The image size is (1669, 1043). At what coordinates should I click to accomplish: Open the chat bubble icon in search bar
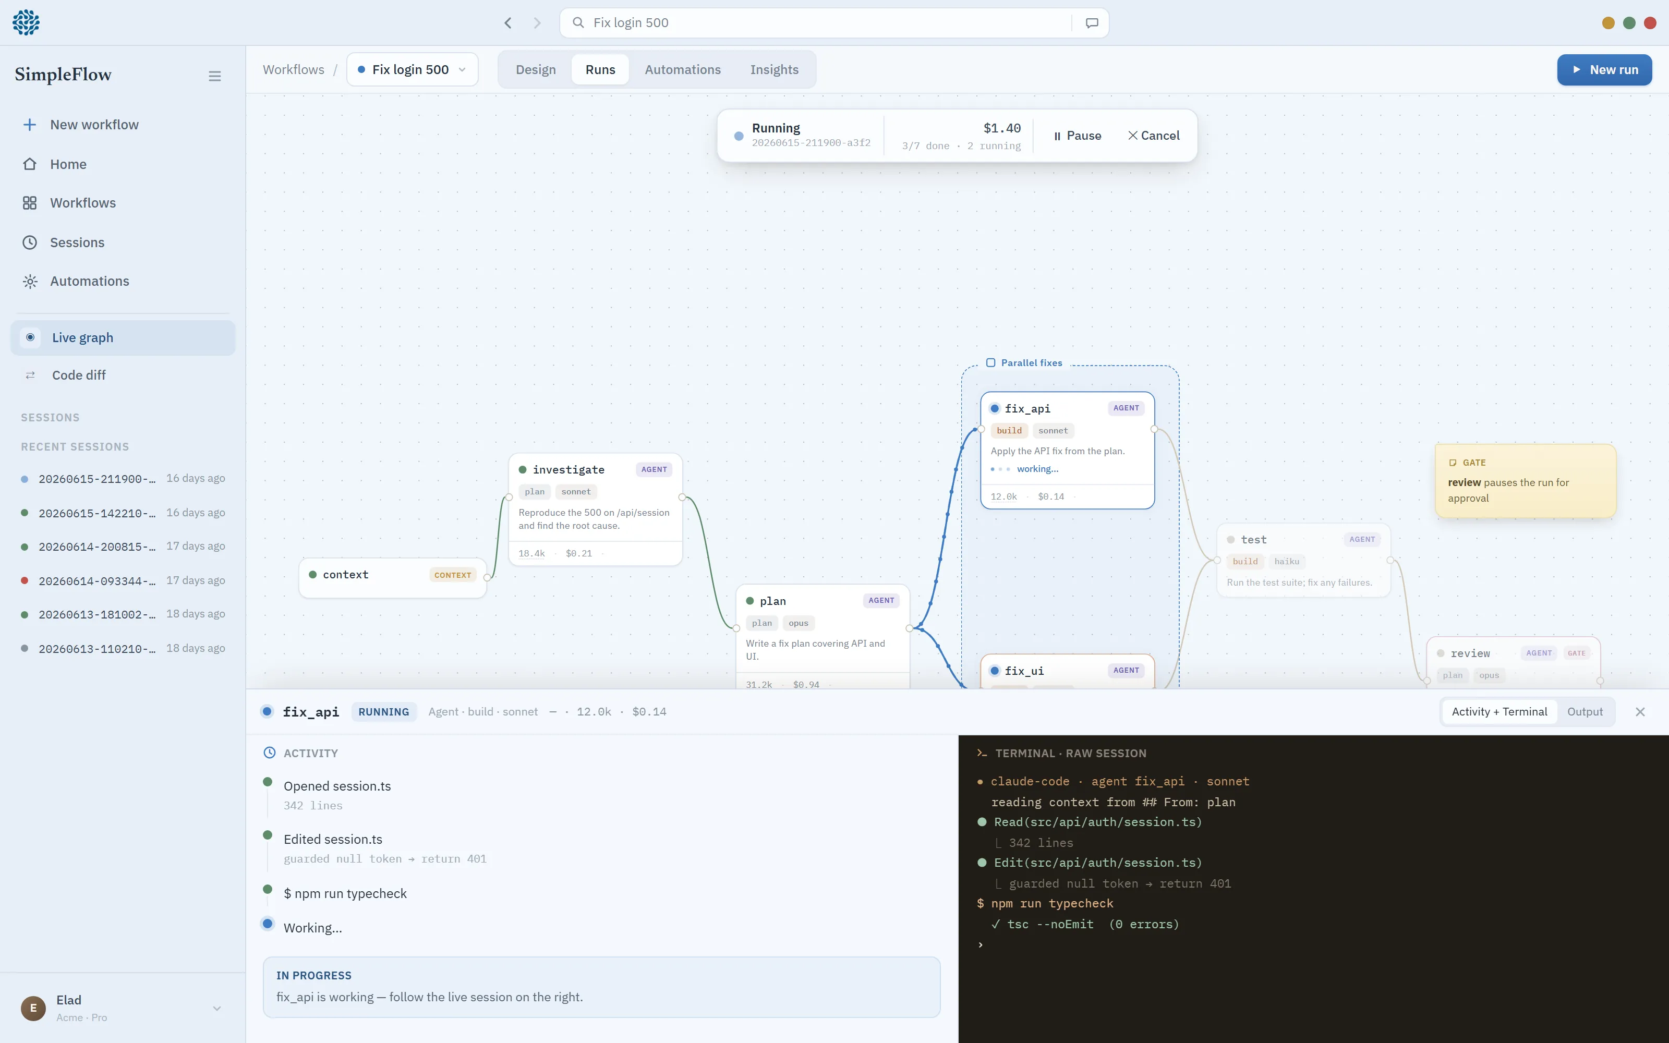tap(1092, 23)
